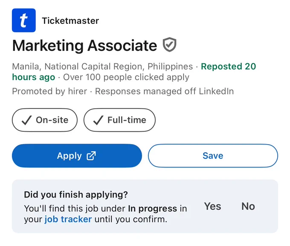
Task: Open the Ticketmaster company logo
Action: click(x=24, y=20)
